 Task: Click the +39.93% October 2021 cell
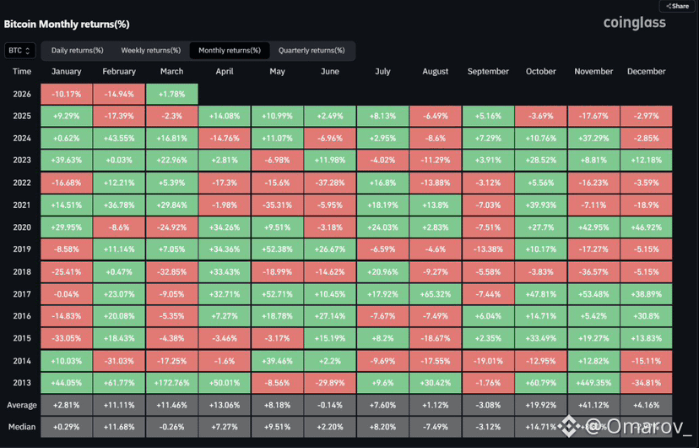tap(541, 205)
